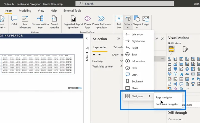Open the Buttons dropdown in ribbon
Viewport: 200px width, 123px height.
click(x=128, y=22)
